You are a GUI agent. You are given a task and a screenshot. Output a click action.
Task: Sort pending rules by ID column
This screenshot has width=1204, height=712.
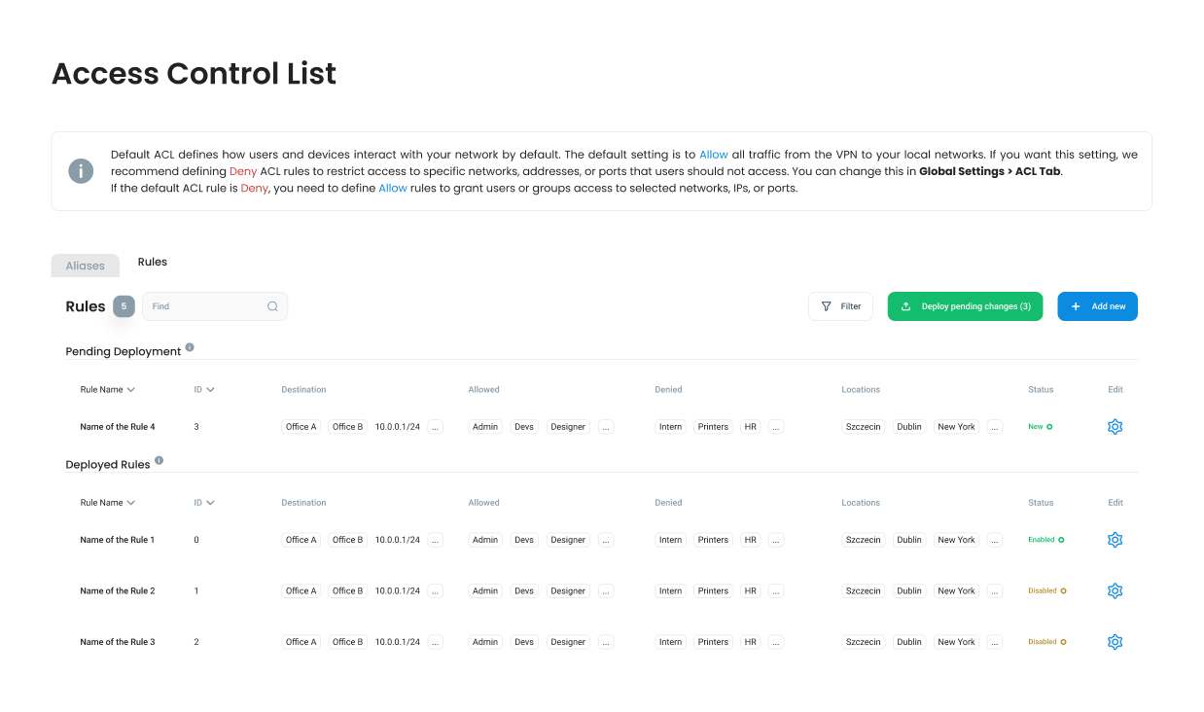[x=204, y=390]
